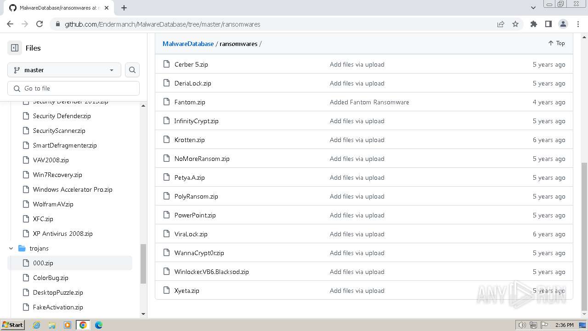Open the master branch dropdown

(64, 70)
